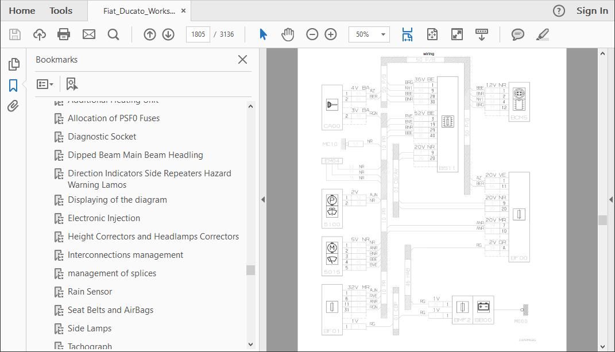615x352 pixels.
Task: Add a comment with the speech bubble icon
Action: tap(518, 34)
